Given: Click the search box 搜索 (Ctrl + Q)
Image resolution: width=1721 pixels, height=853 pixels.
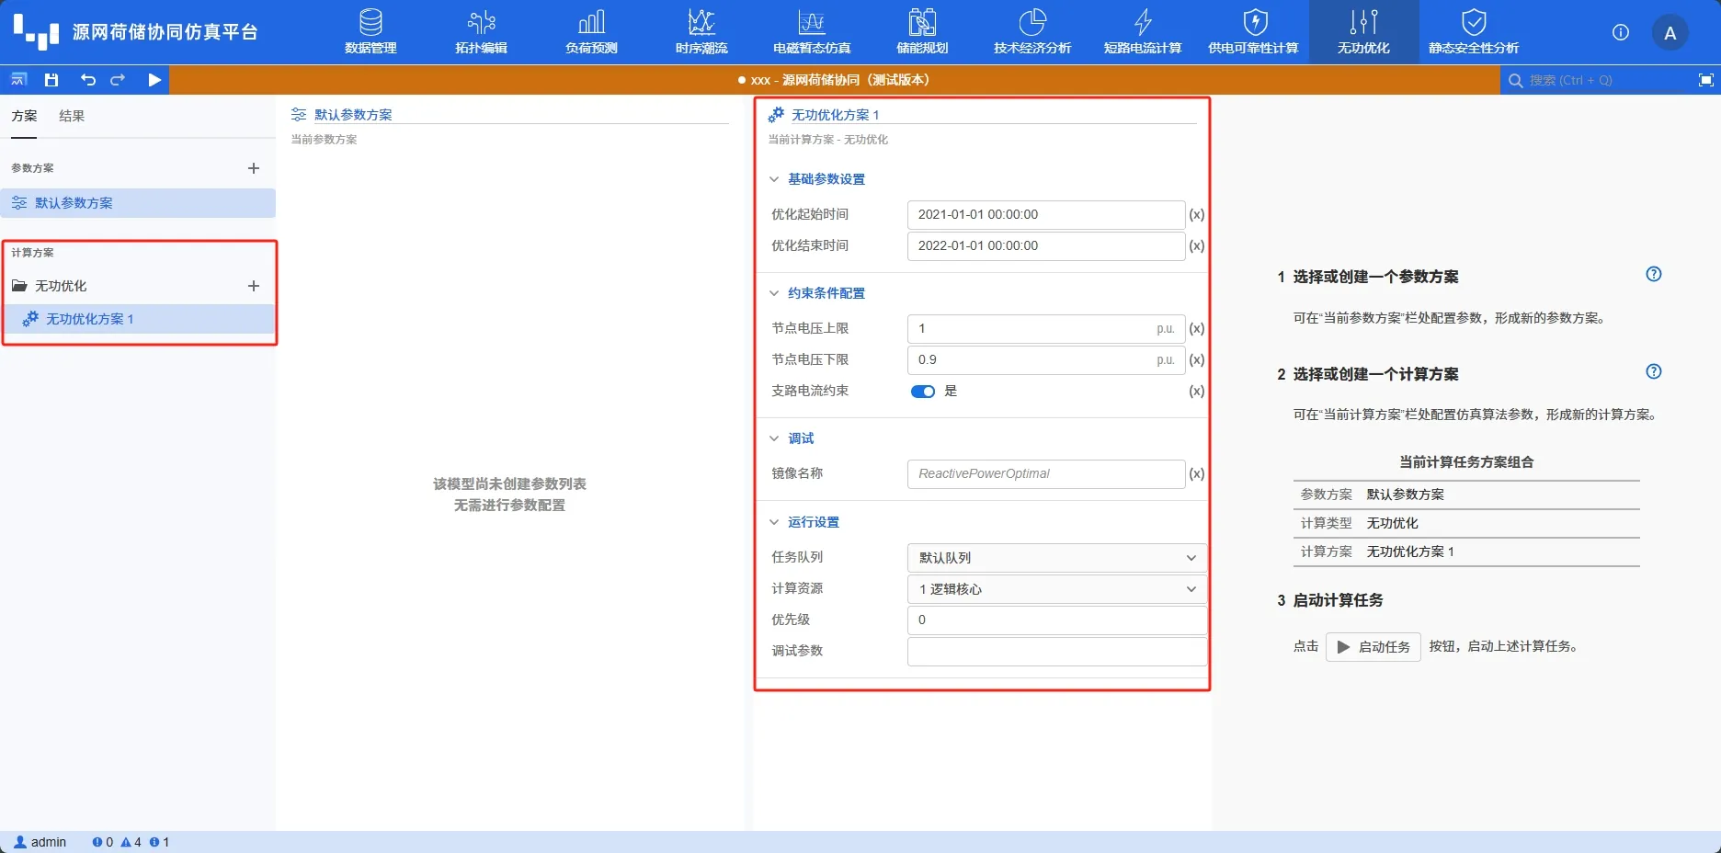Looking at the screenshot, I should click(1596, 80).
